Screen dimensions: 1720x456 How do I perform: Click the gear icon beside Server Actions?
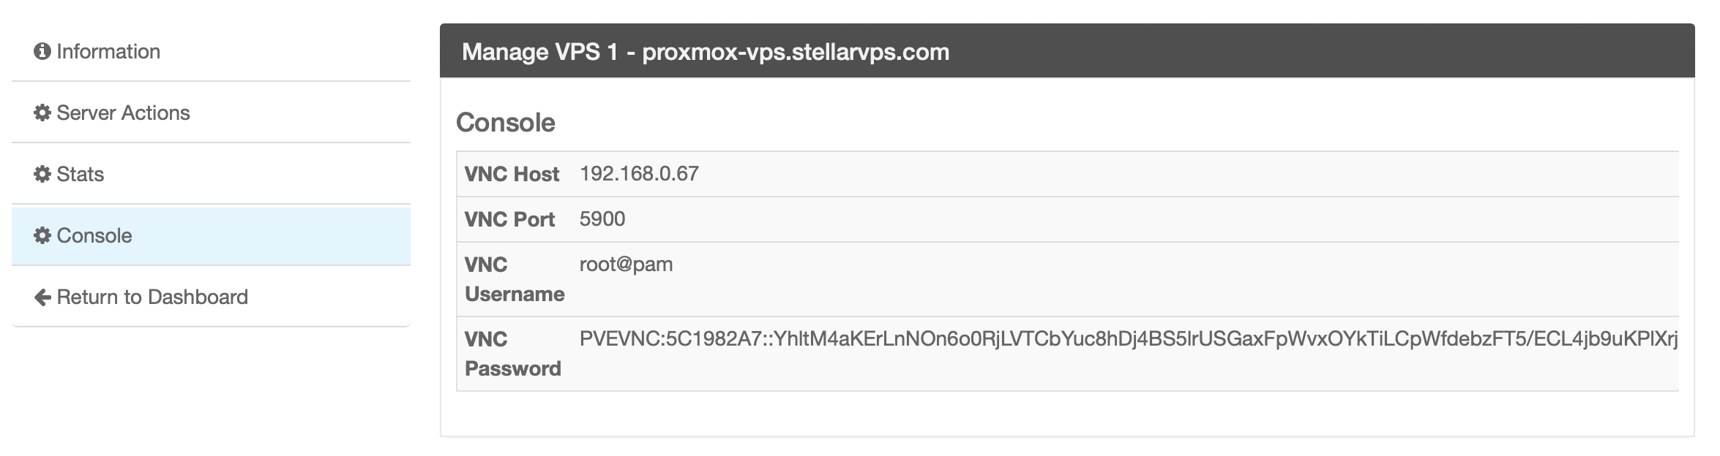42,113
